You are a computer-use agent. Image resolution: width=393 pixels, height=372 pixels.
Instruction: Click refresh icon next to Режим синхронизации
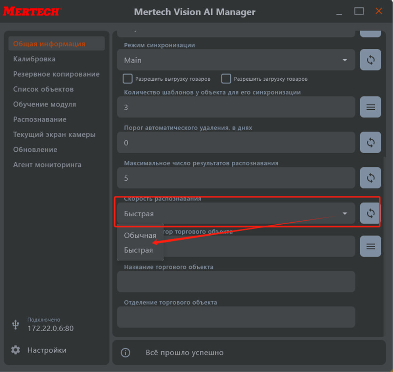click(x=370, y=60)
